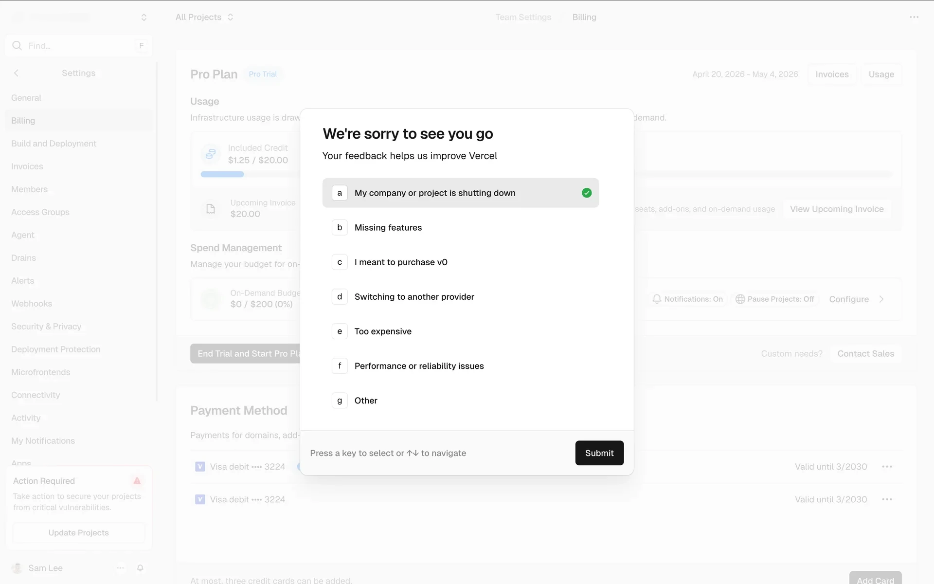Open top-right more options menu
Screen dimensions: 934x584
[914, 17]
